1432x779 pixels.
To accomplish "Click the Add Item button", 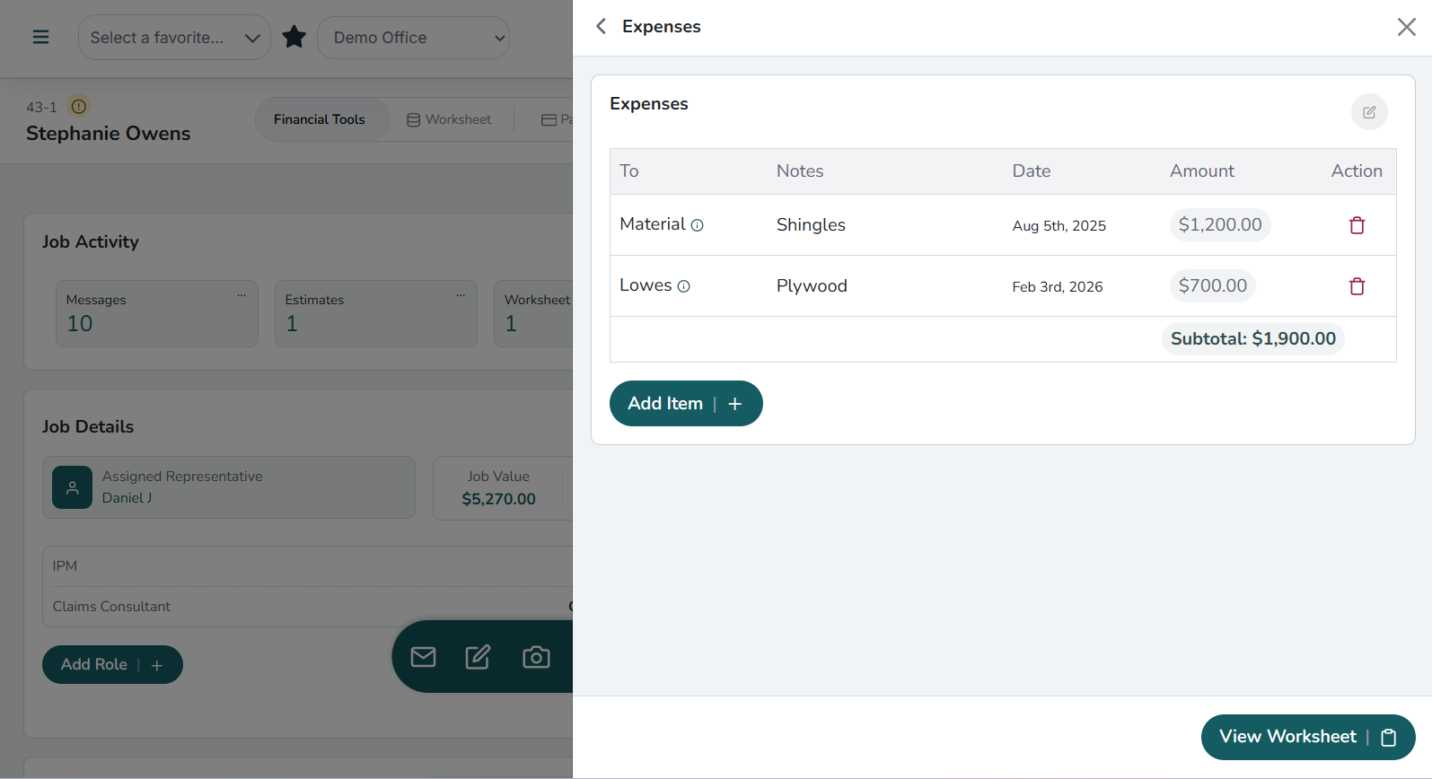I will click(x=686, y=404).
